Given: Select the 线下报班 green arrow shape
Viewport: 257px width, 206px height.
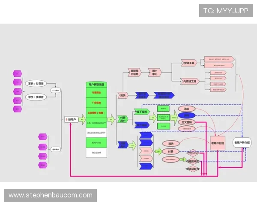Looking at the screenshot, I should tap(140, 112).
